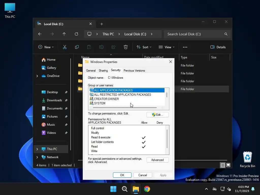260x195 pixels.
Task: Close the Windows Properties dialog
Action: [170, 62]
